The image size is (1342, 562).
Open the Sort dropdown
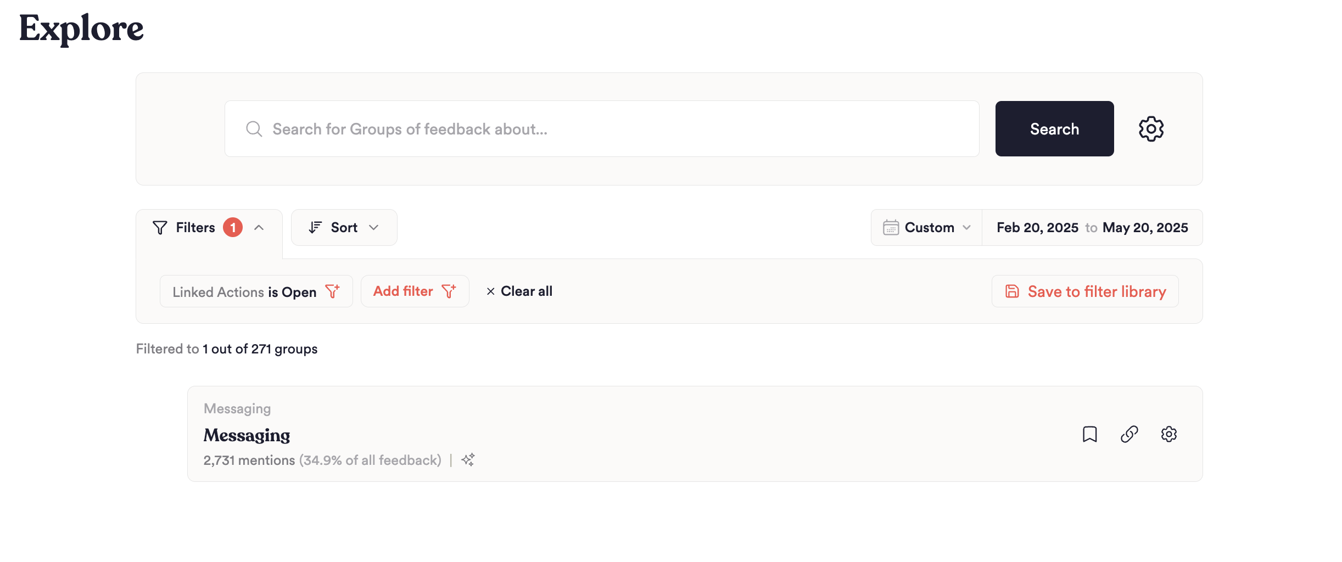point(344,227)
